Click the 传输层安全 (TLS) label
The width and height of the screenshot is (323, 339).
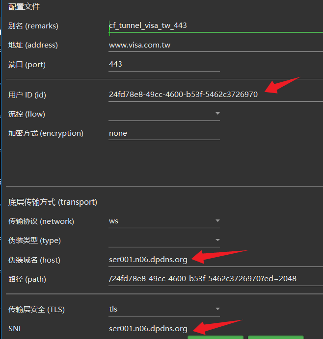tap(36, 310)
